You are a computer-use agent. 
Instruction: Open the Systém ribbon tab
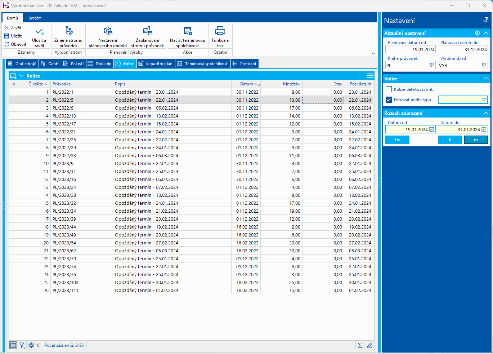[35, 18]
